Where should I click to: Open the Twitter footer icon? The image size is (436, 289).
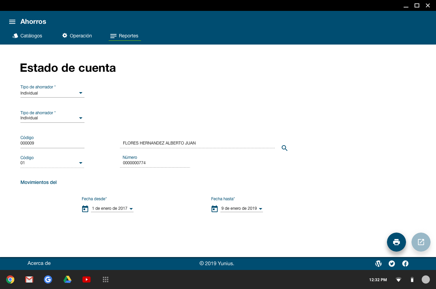tap(392, 263)
